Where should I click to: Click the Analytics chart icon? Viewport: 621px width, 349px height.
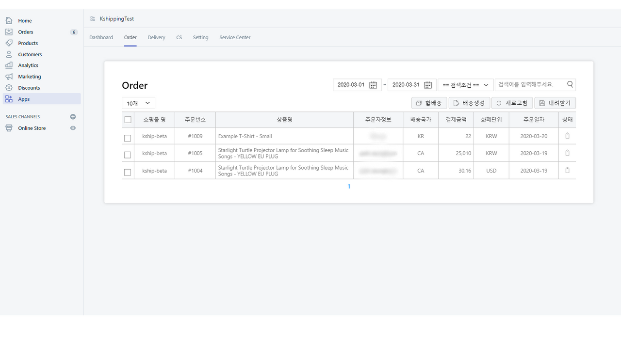tap(9, 65)
